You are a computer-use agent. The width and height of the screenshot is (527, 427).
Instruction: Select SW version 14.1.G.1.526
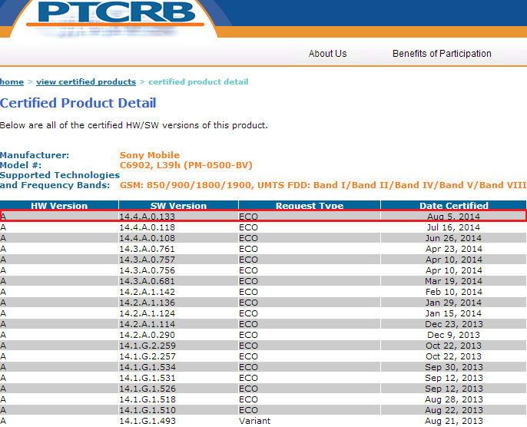click(x=147, y=389)
